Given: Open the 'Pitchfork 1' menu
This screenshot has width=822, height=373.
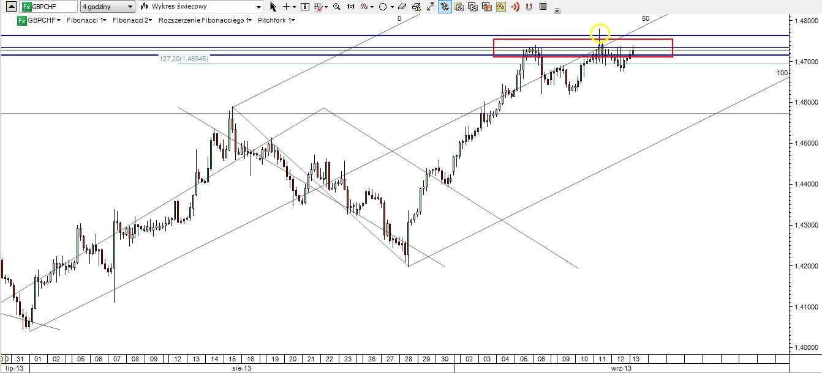Looking at the screenshot, I should coord(276,20).
